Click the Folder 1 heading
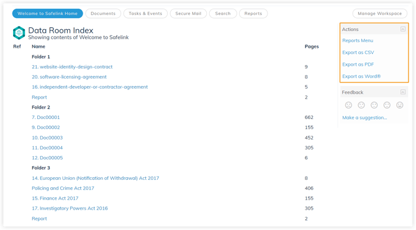Image resolution: width=416 pixels, height=230 pixels. (41, 56)
